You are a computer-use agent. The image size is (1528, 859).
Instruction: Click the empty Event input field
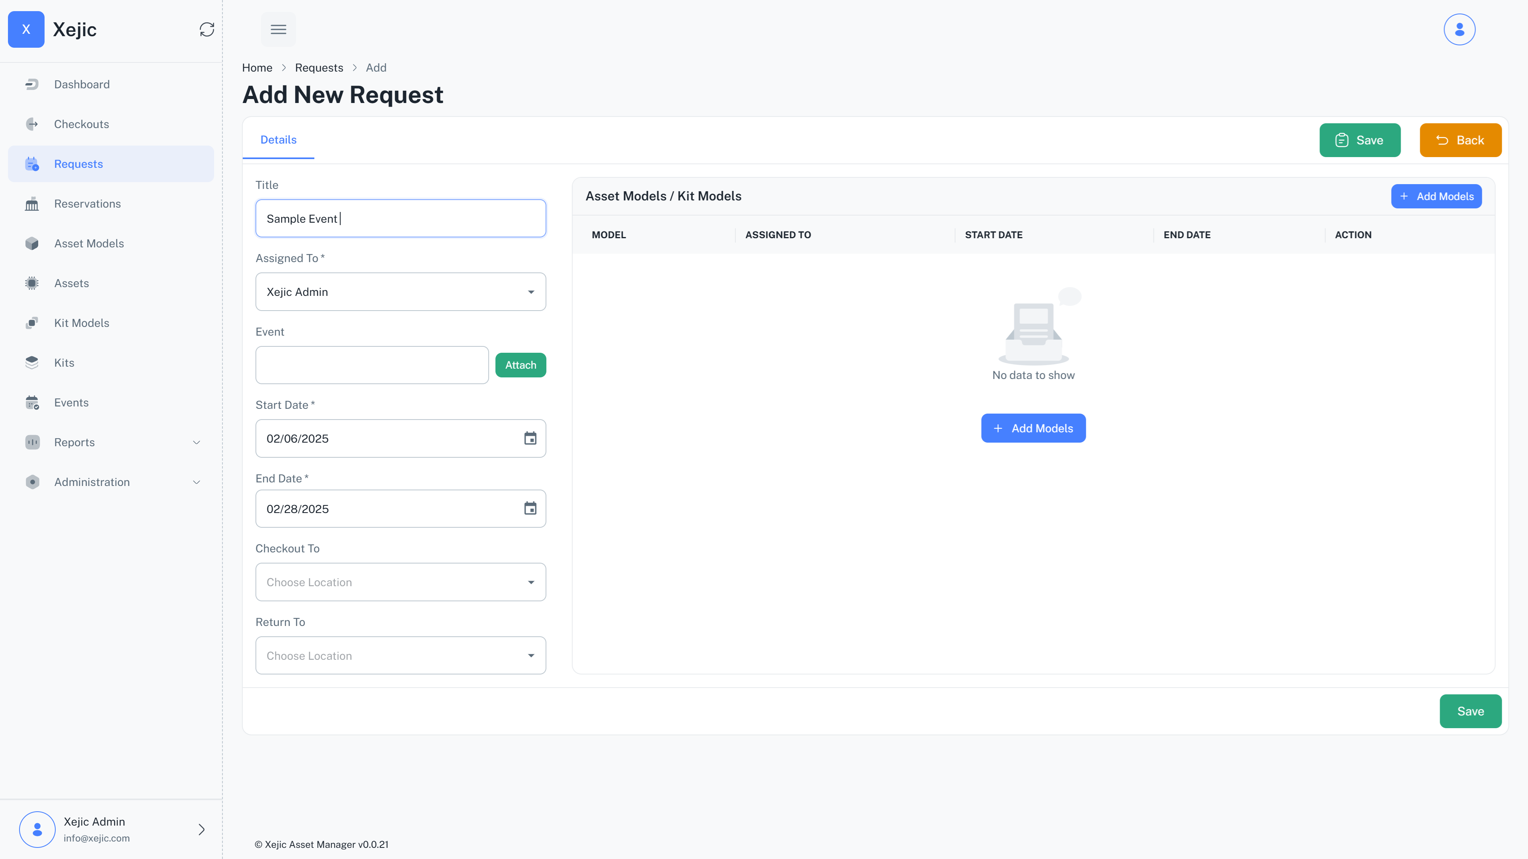coord(372,365)
